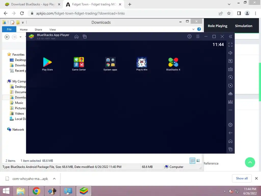Open the BlueStacks help icon
This screenshot has height=196, width=261.
tap(189, 36)
